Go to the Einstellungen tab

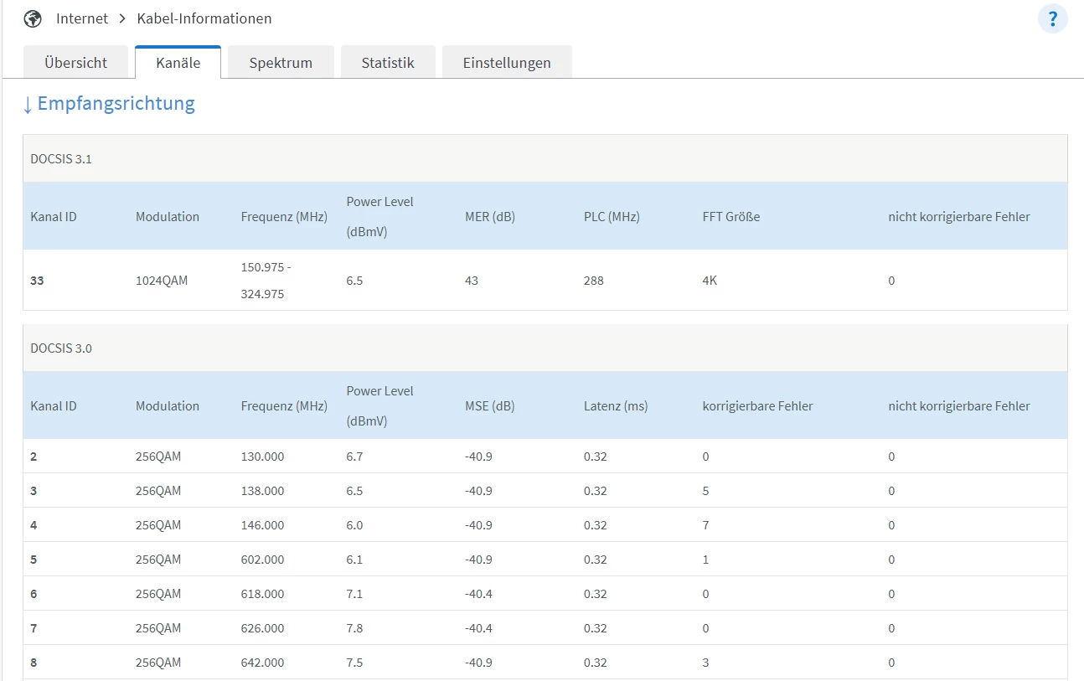pyautogui.click(x=507, y=63)
